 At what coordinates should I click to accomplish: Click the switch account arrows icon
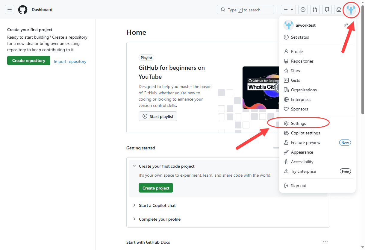[x=346, y=25]
